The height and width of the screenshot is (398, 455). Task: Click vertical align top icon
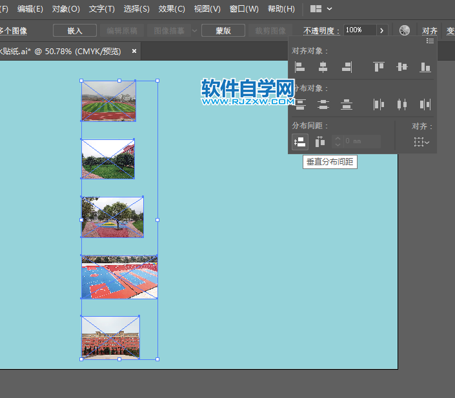point(379,66)
